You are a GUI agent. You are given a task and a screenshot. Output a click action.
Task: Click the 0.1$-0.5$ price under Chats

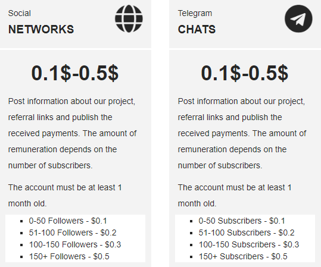[x=245, y=73]
